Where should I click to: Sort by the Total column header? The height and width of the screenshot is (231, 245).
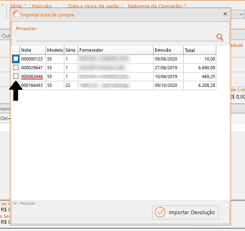tap(200, 50)
